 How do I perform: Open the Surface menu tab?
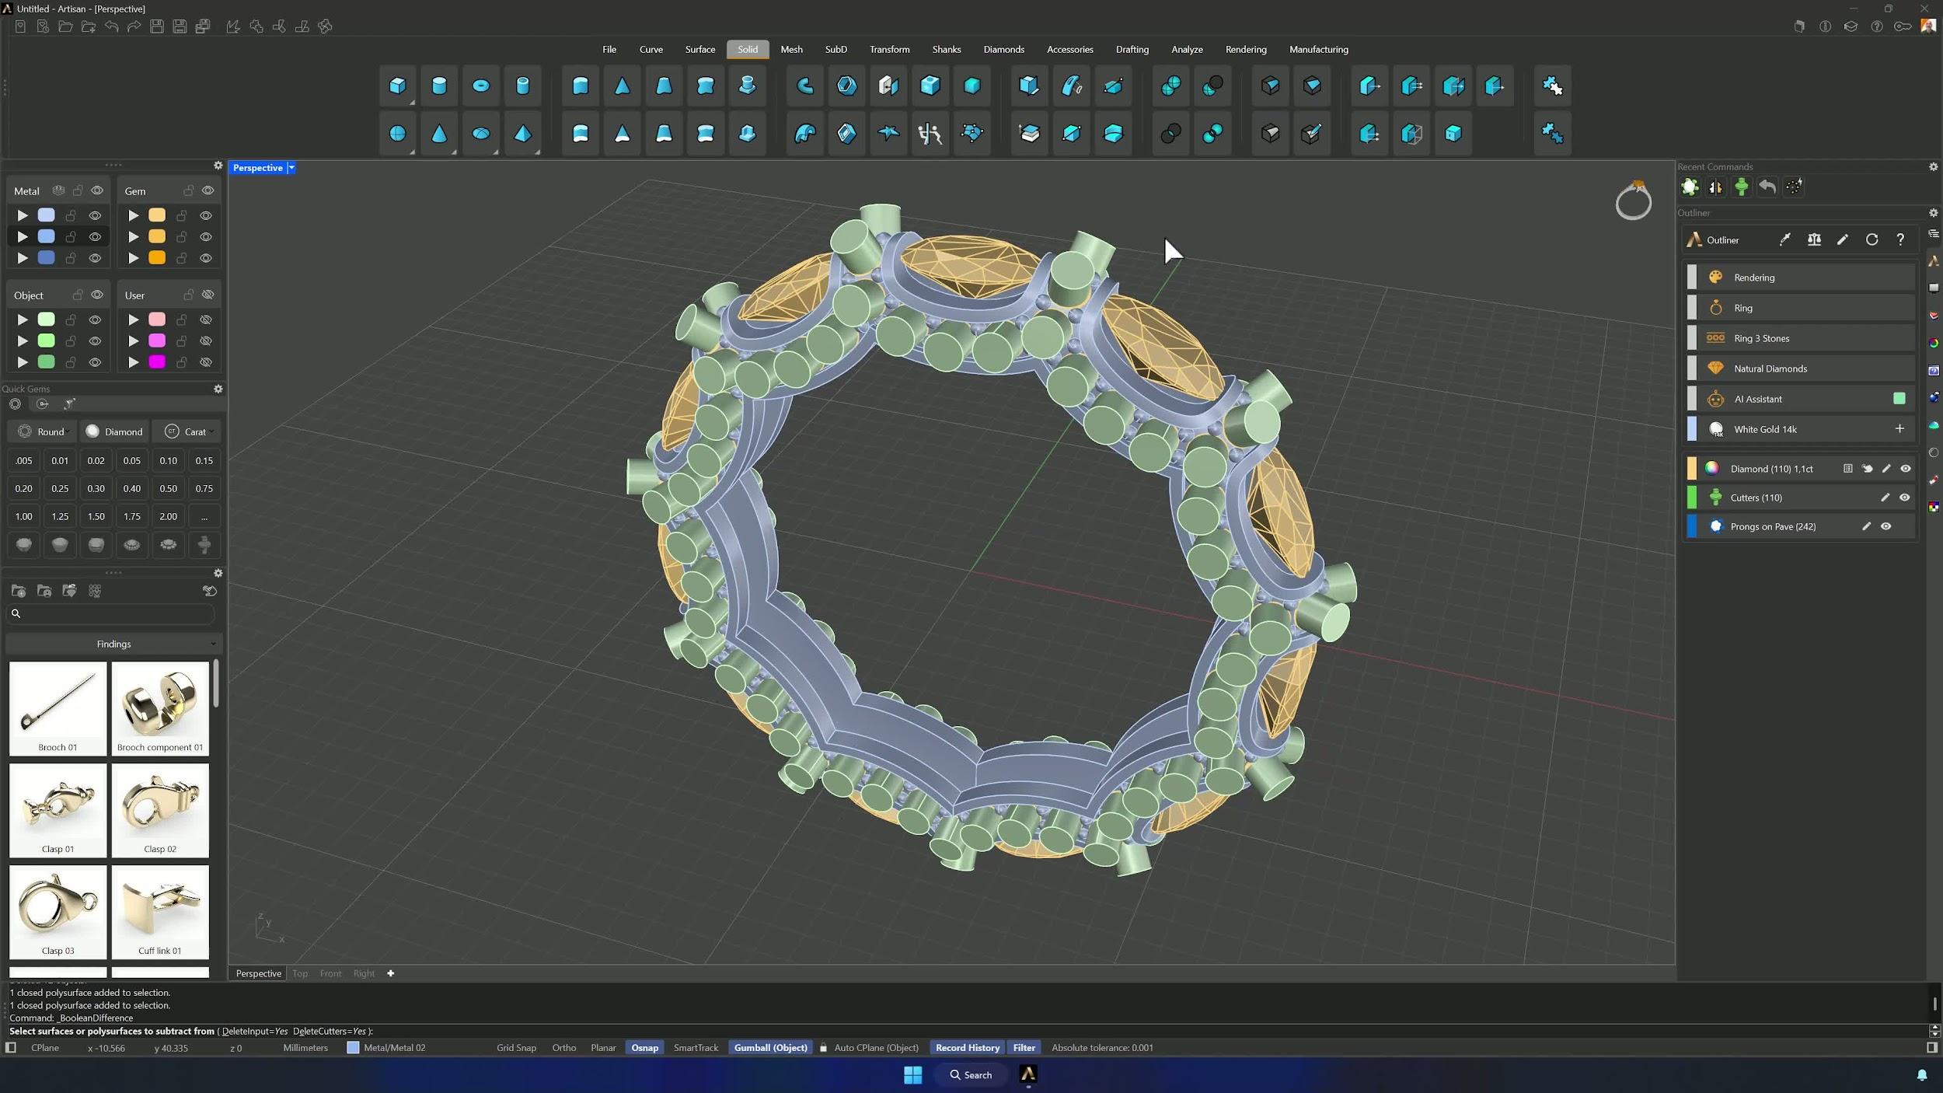pos(699,49)
